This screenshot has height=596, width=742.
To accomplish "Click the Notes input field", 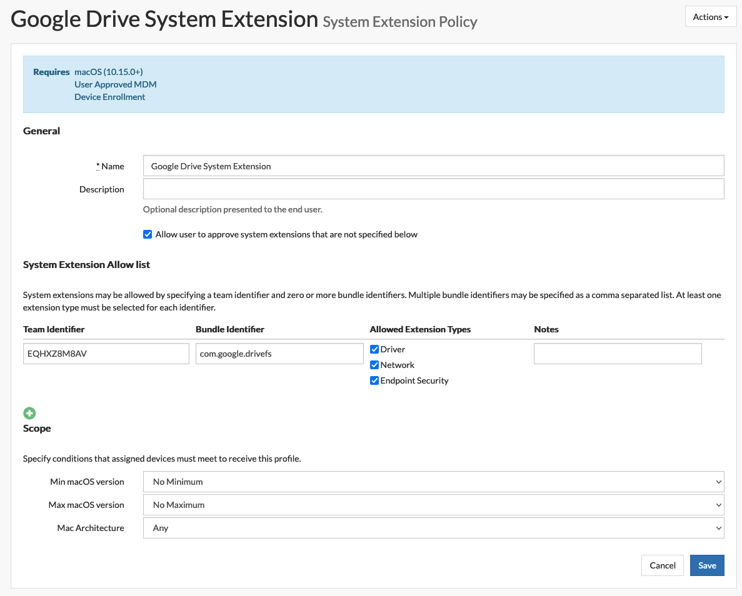I will [x=618, y=354].
